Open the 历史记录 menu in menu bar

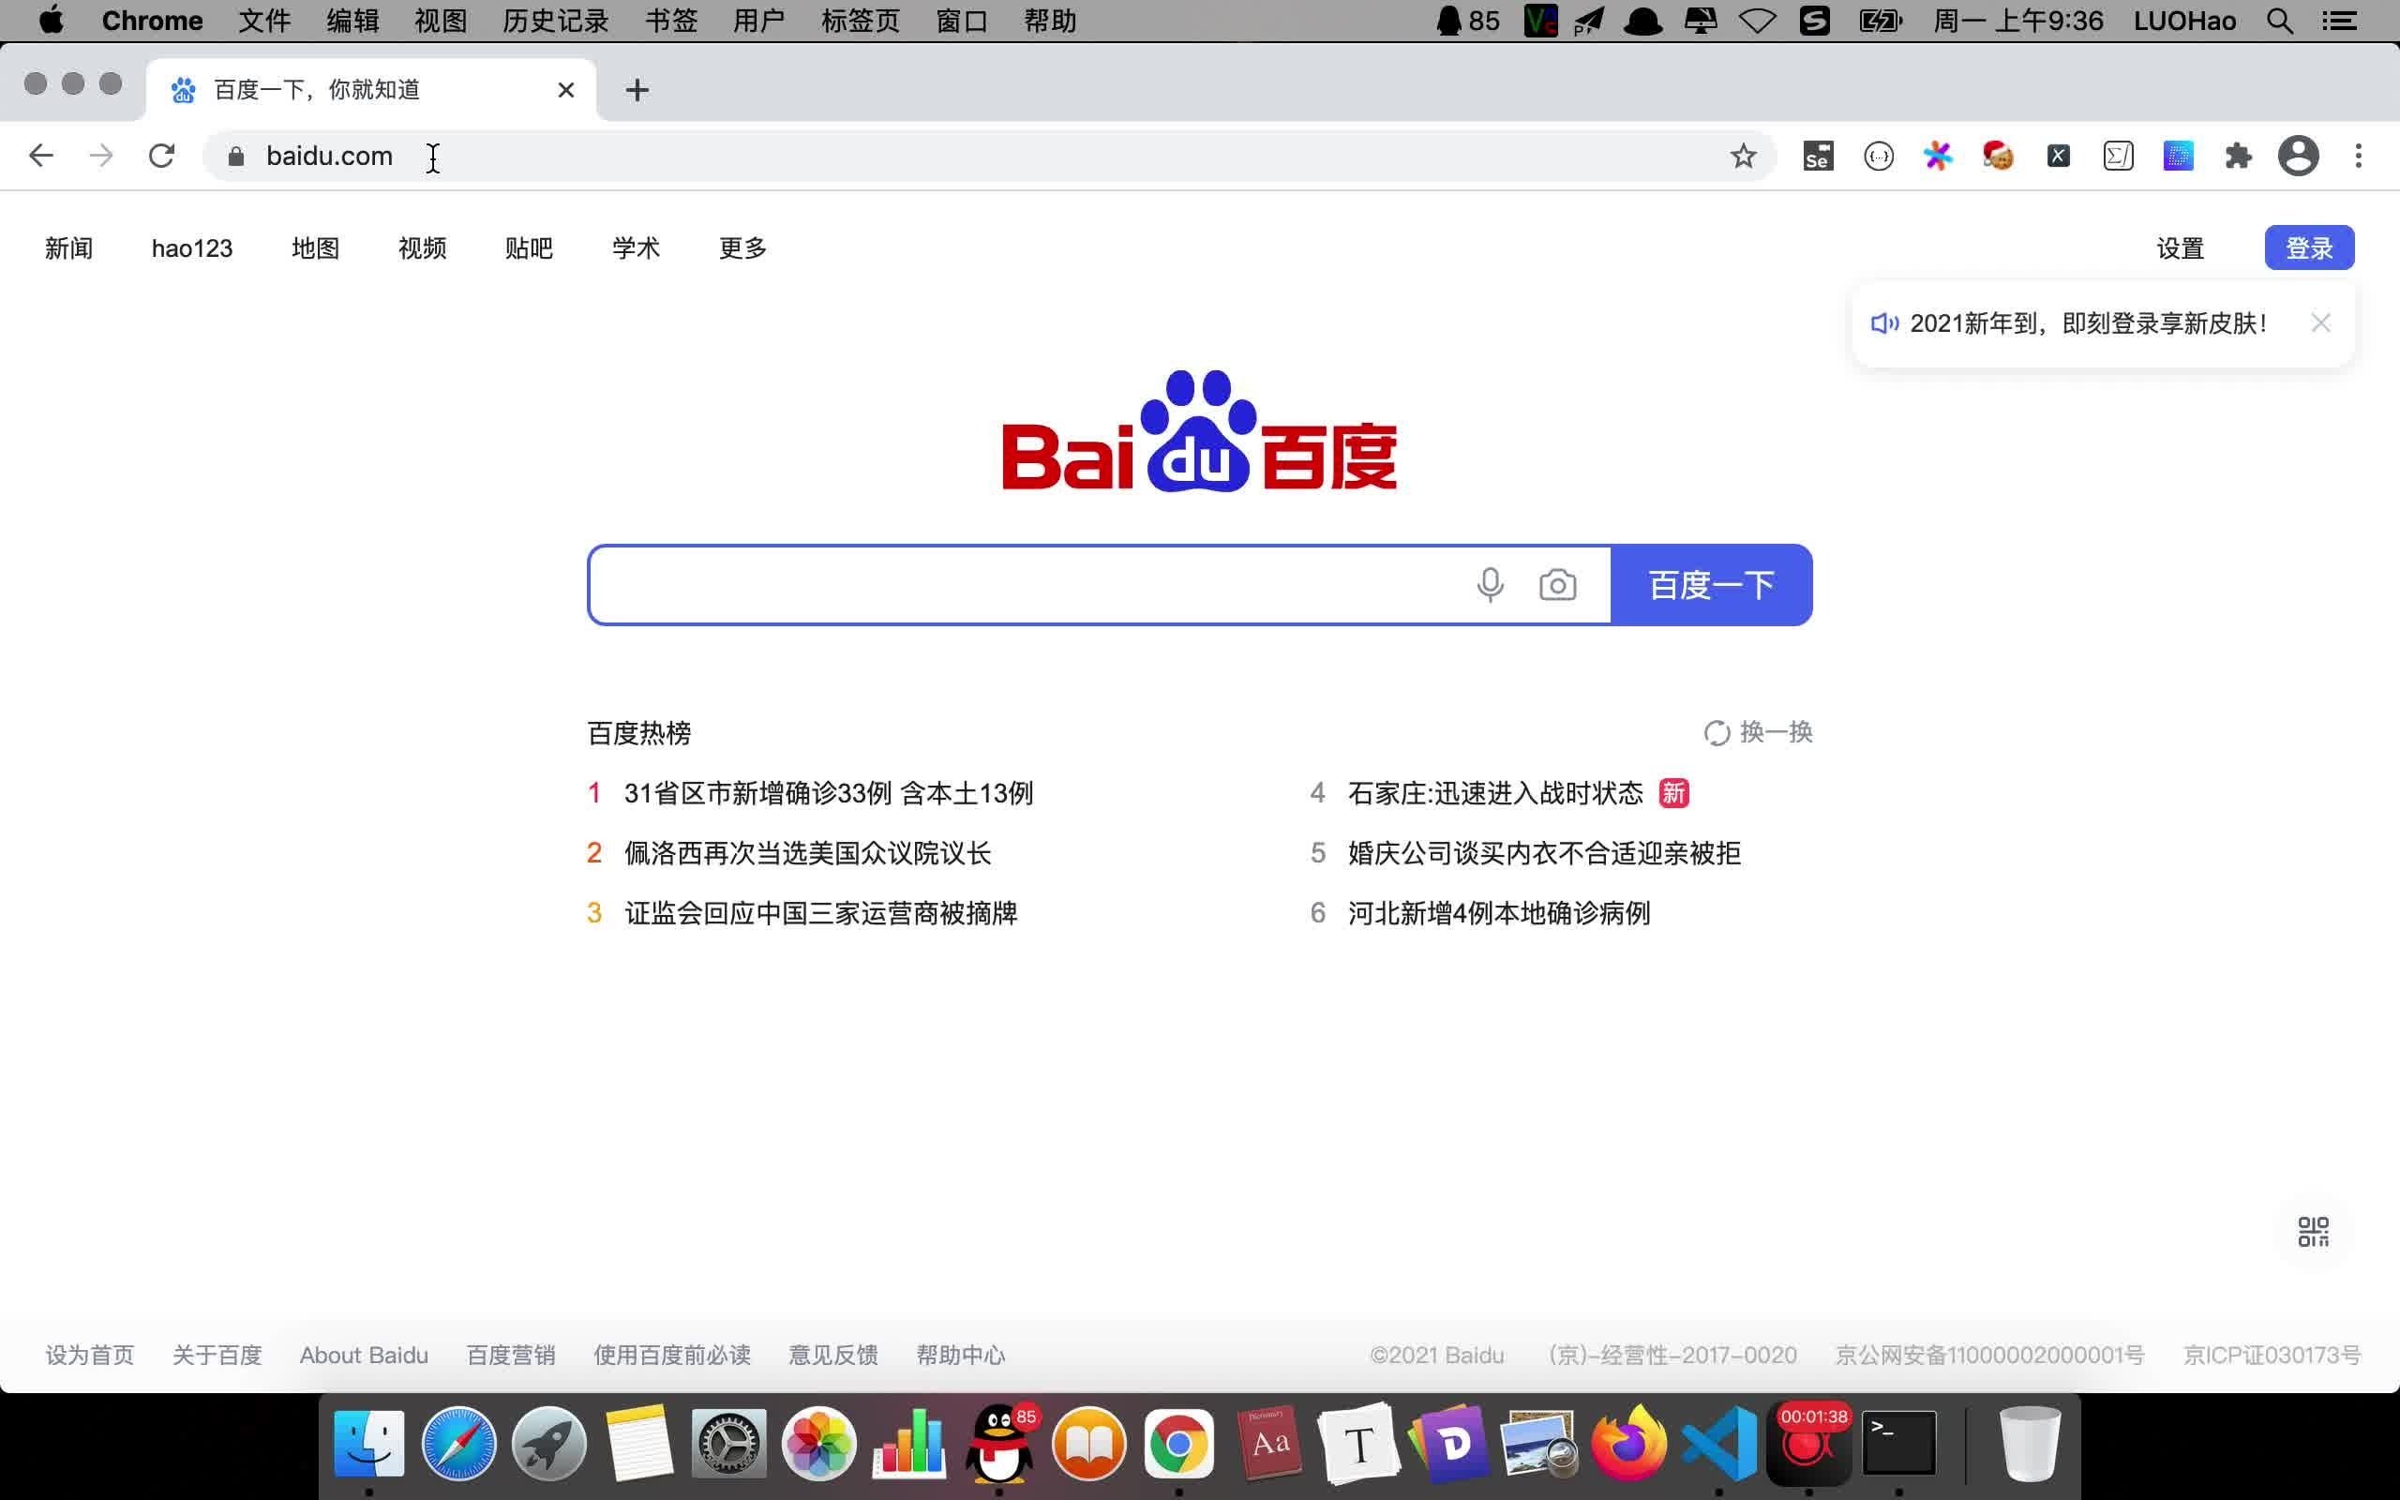click(555, 21)
